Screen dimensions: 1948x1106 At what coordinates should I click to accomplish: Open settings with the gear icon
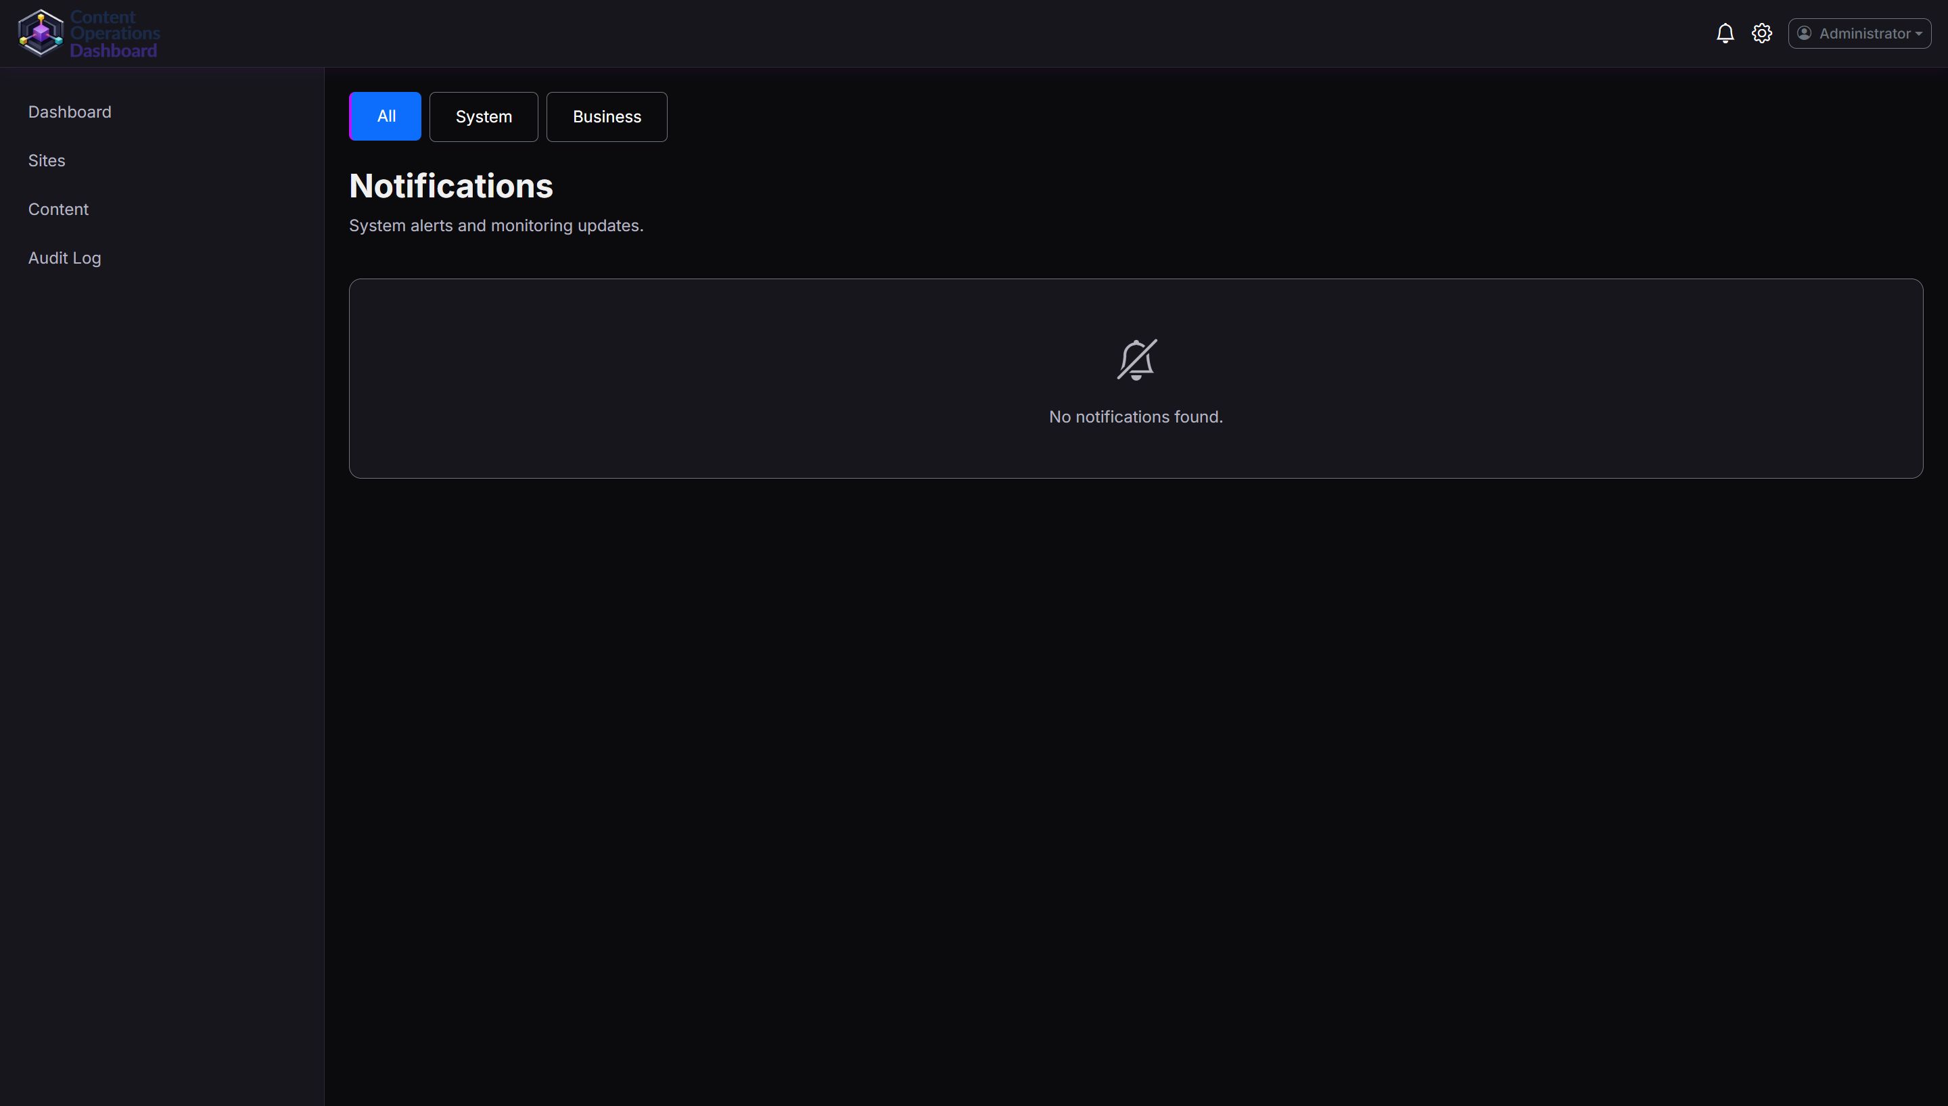[1761, 33]
